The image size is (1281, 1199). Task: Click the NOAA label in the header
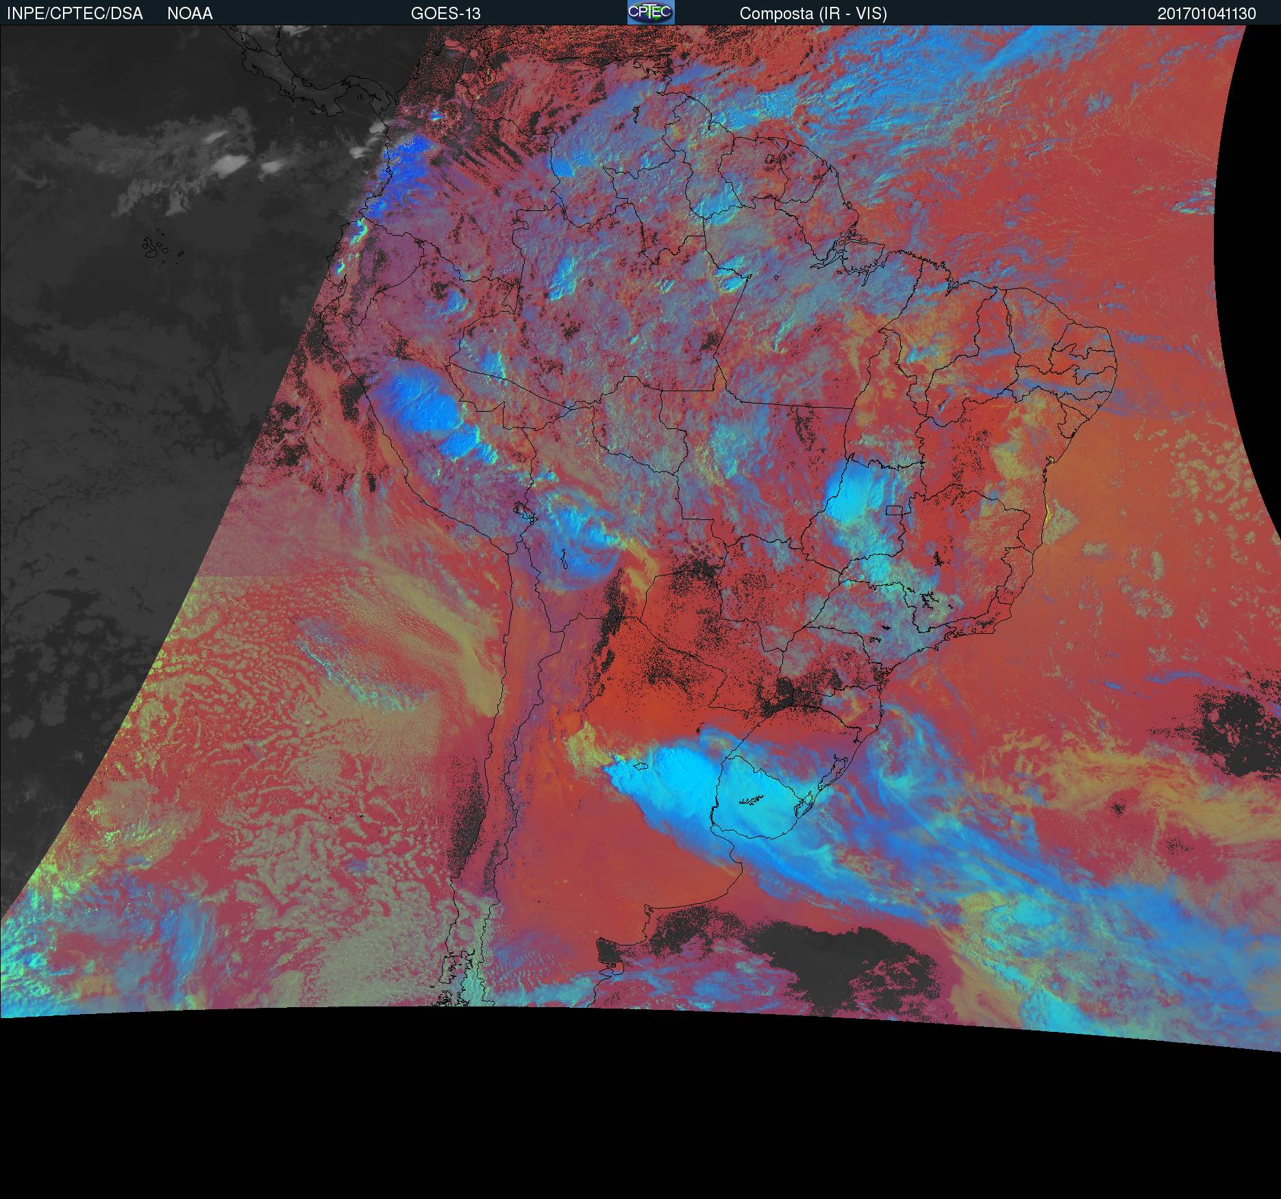pyautogui.click(x=190, y=14)
